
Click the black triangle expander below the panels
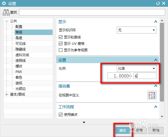click(x=84, y=122)
